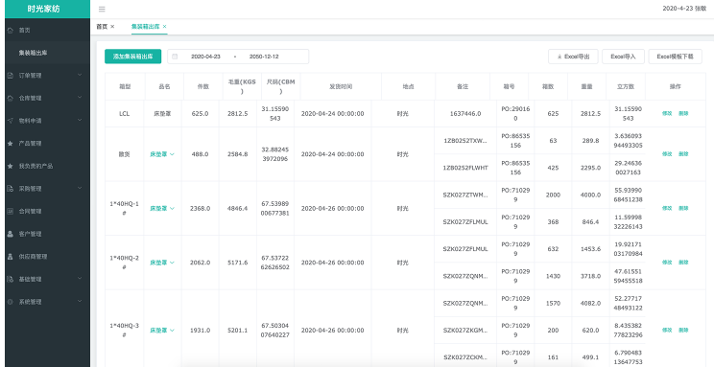Close the 集装箱出库 tab
Image resolution: width=714 pixels, height=367 pixels.
click(164, 27)
